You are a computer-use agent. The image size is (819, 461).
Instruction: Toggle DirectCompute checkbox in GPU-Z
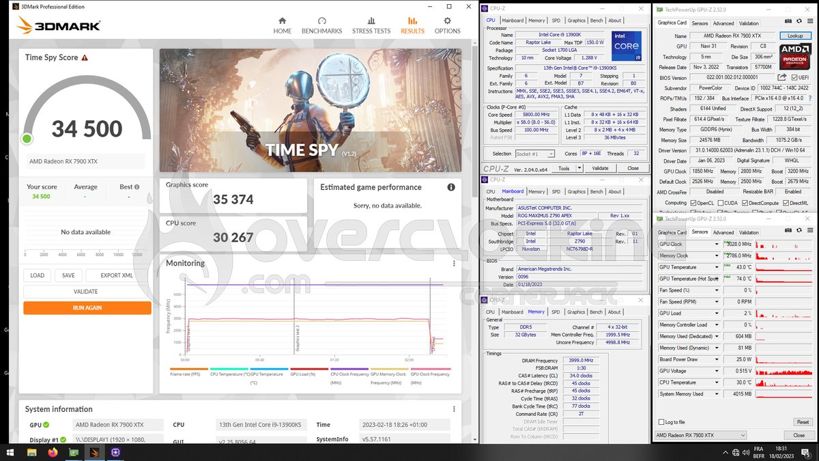[745, 203]
